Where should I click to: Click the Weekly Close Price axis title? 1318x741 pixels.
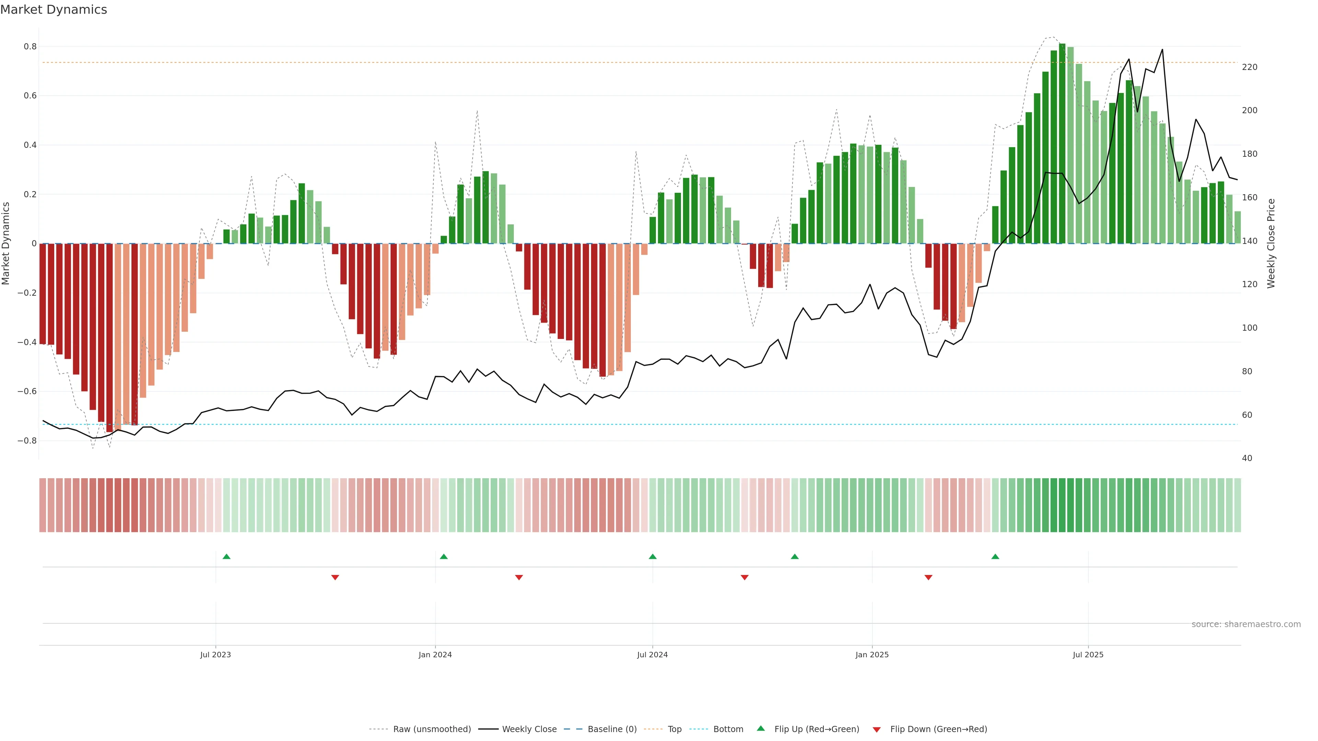click(x=1271, y=244)
